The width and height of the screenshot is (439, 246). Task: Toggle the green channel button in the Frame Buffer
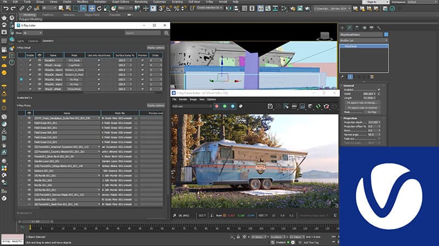(224, 106)
